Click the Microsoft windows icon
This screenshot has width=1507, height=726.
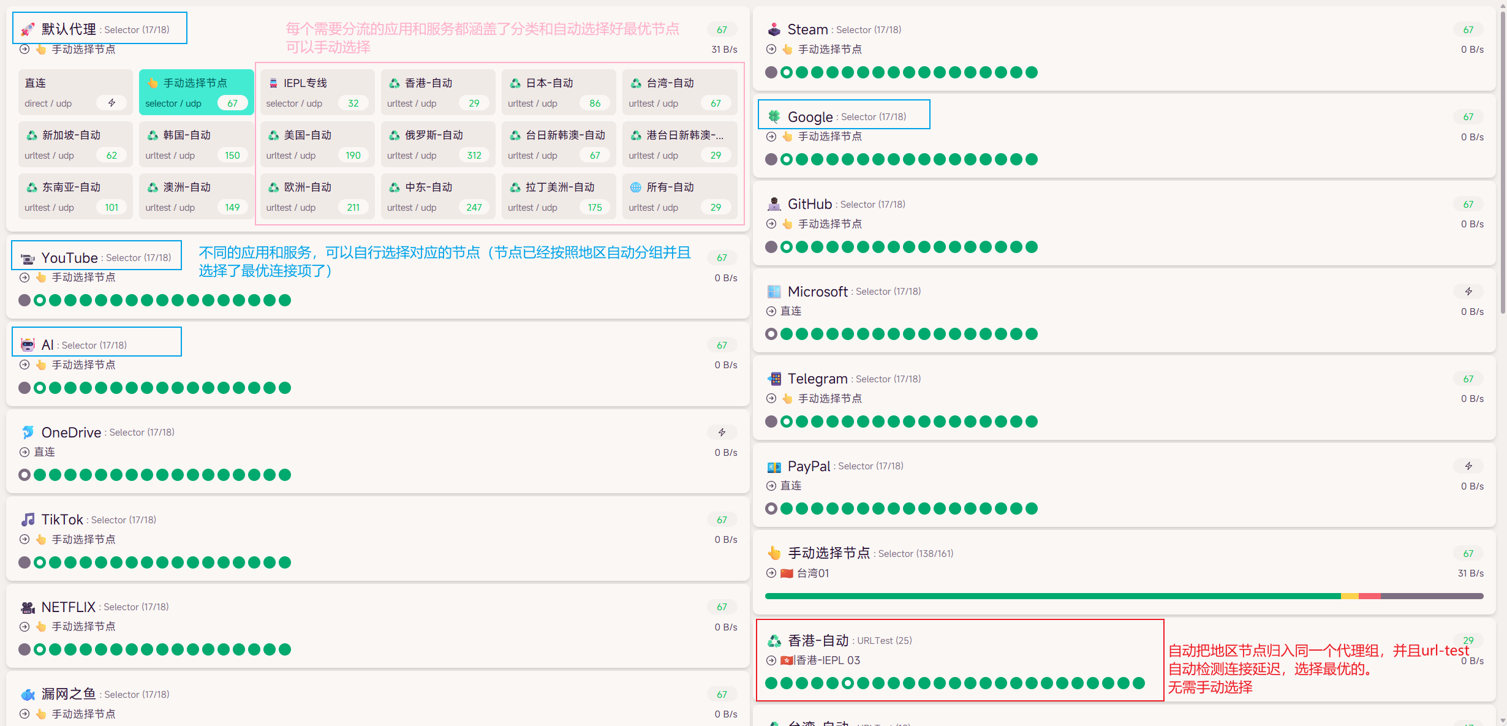[774, 292]
